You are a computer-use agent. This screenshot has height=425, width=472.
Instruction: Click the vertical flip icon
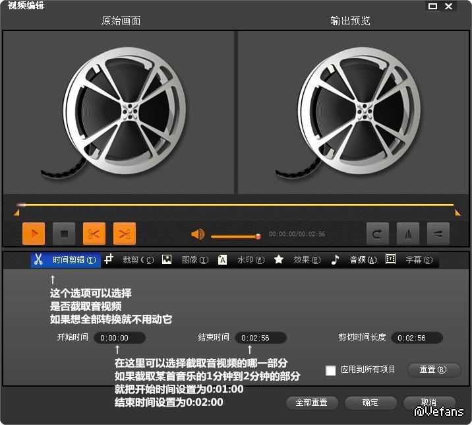pos(438,234)
